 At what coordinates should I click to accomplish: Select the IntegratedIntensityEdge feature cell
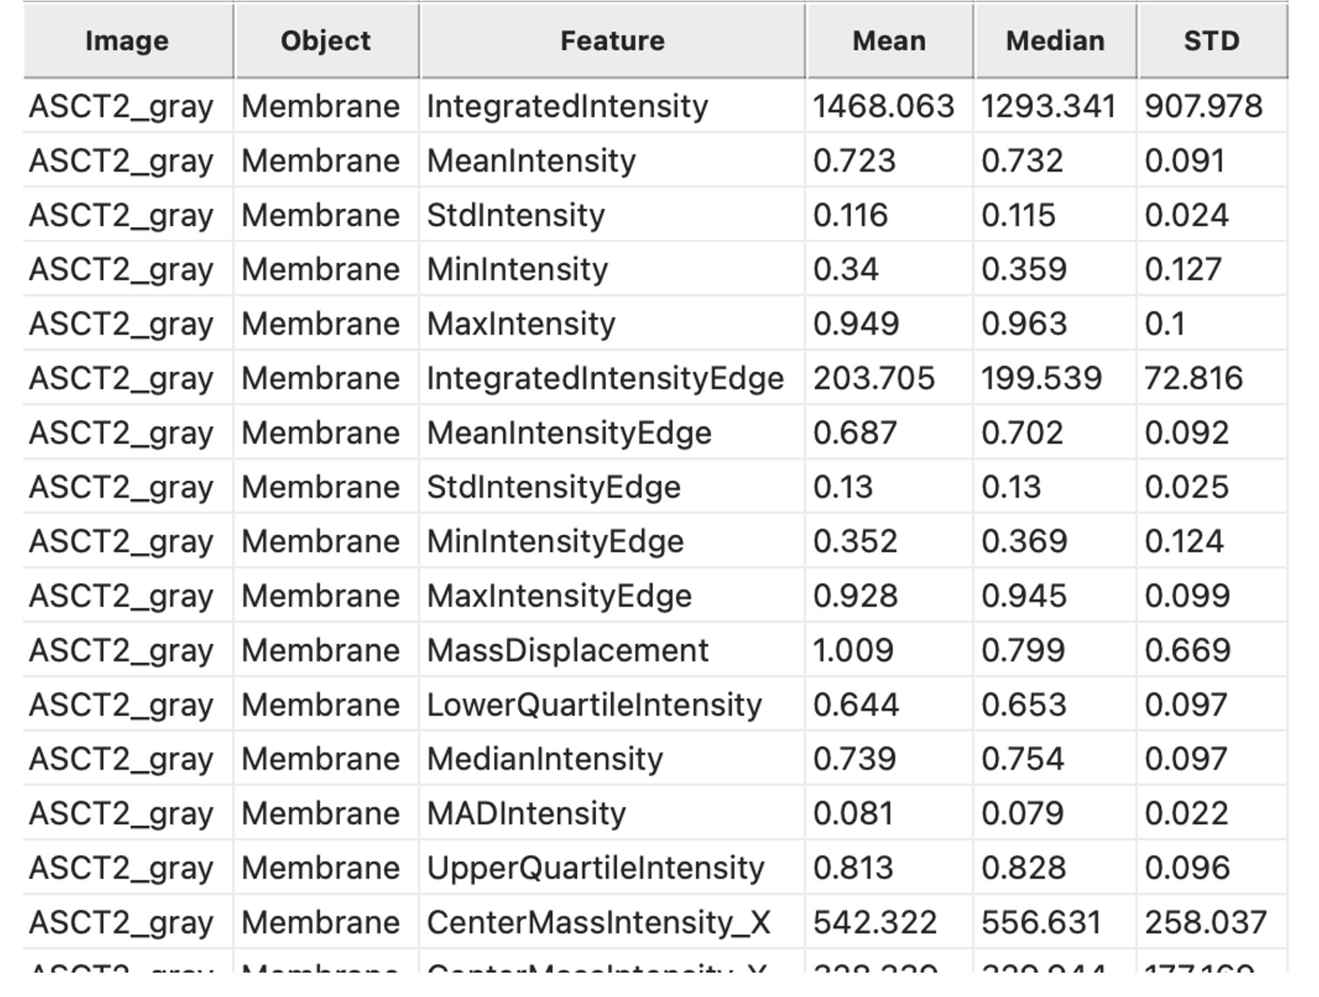pyautogui.click(x=613, y=378)
